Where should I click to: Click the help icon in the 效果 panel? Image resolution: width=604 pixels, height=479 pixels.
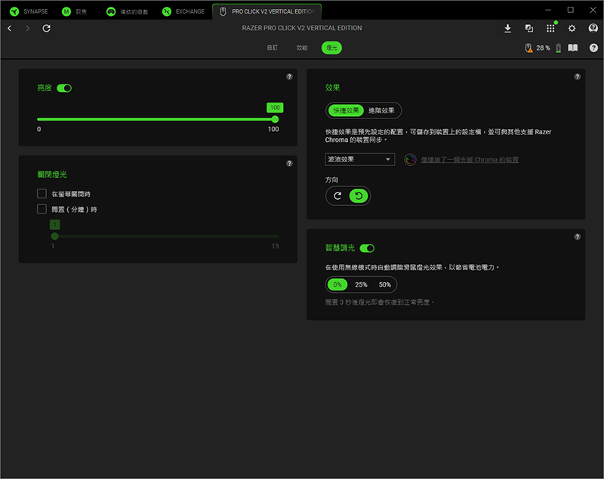point(578,77)
